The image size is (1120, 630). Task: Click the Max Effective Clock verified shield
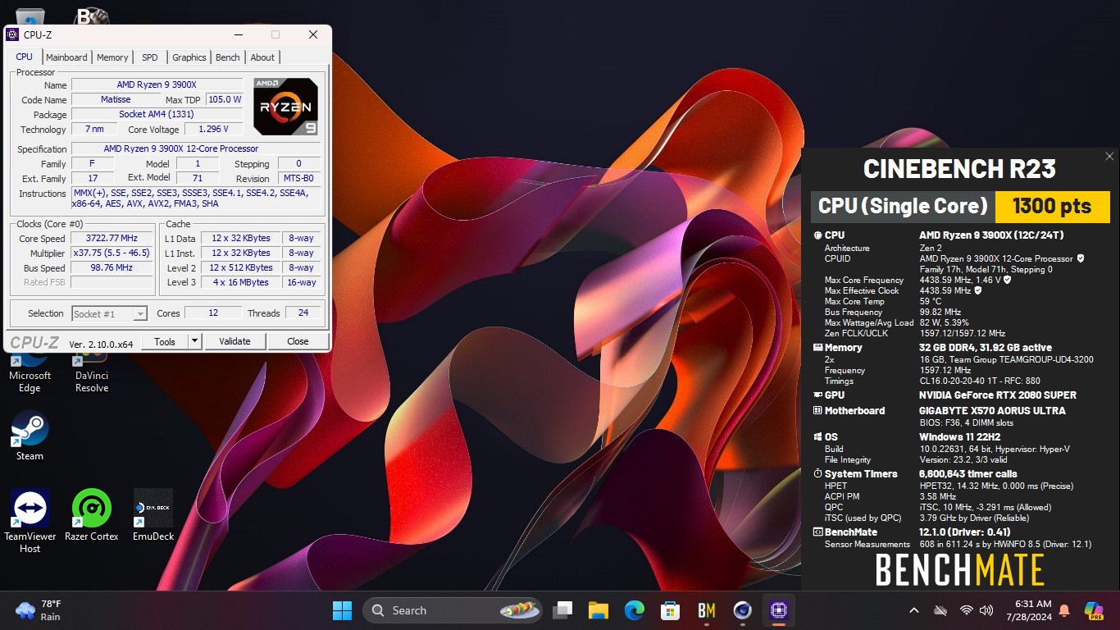click(x=978, y=290)
